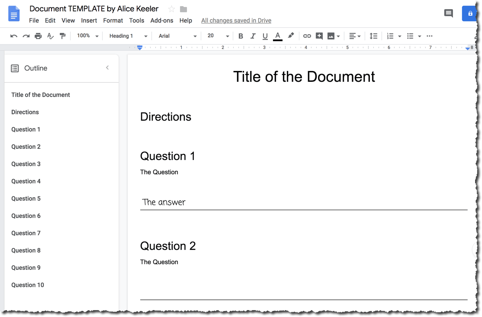
Task: Jump to Question 10 in the outline
Action: pyautogui.click(x=28, y=285)
